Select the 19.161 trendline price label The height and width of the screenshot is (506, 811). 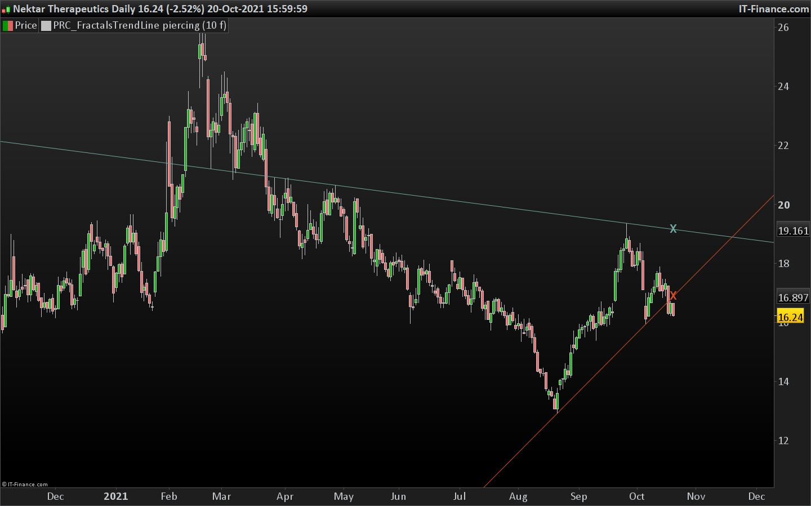pyautogui.click(x=793, y=231)
